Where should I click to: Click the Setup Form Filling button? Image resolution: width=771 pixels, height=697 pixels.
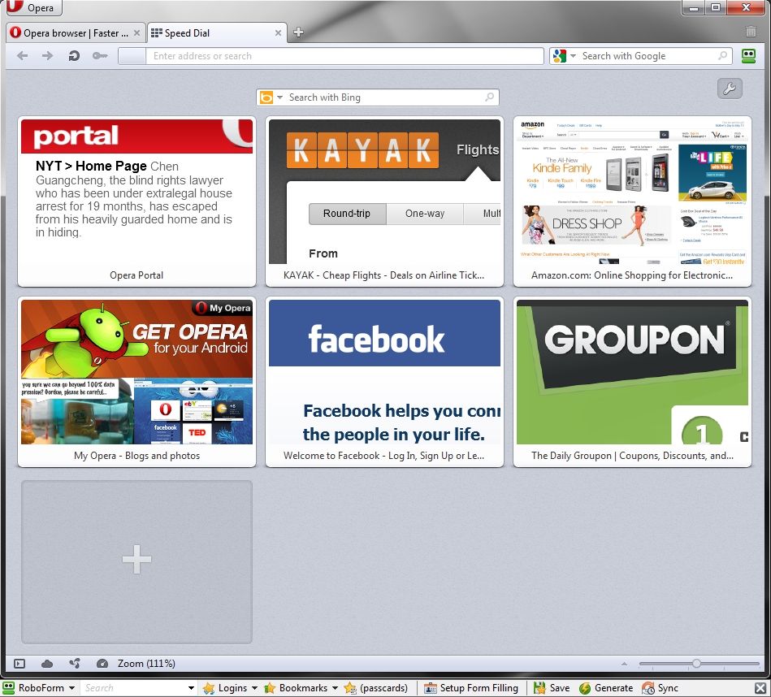471,688
